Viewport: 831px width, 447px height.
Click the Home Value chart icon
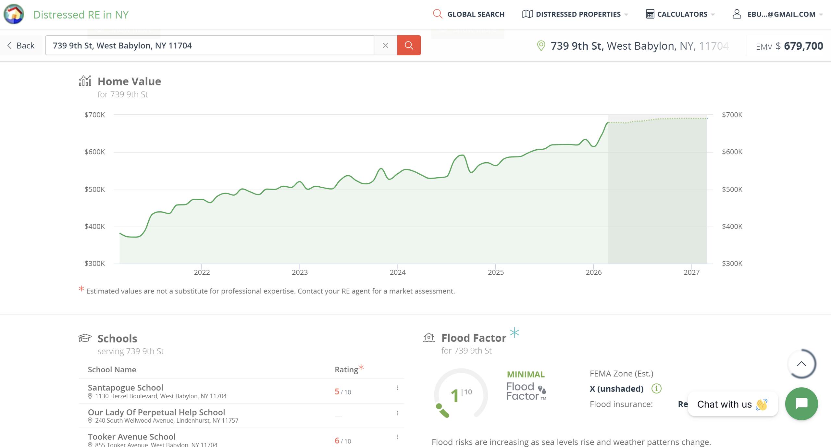pos(85,81)
